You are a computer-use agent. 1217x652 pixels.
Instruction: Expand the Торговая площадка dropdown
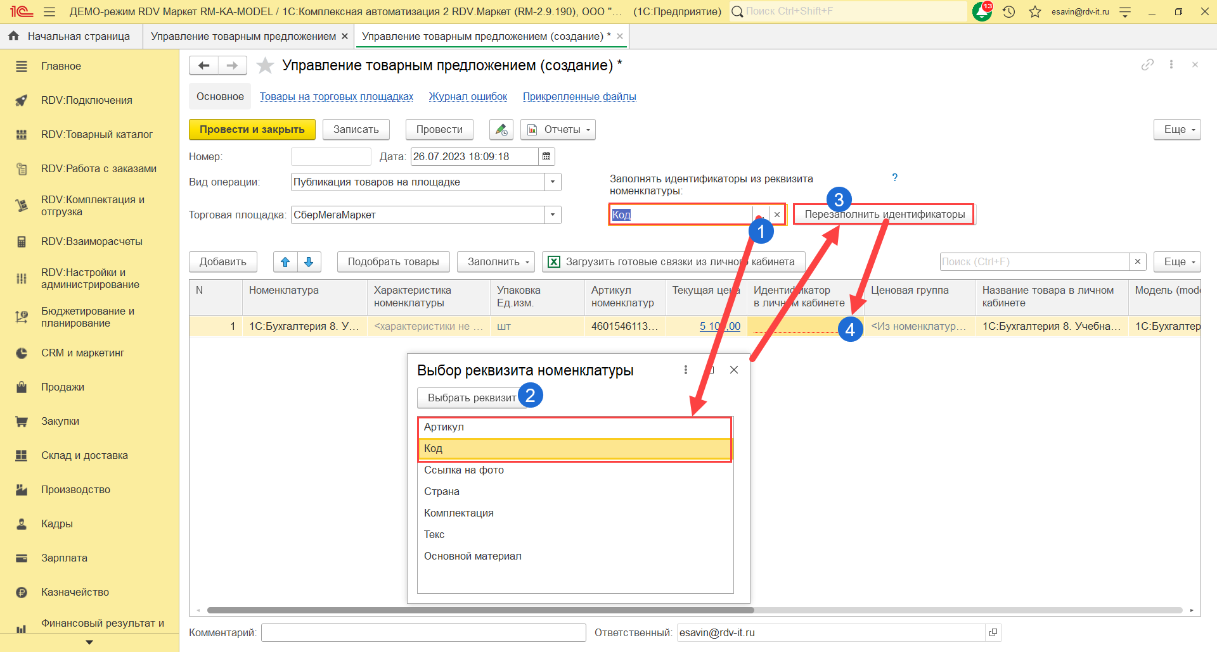[x=553, y=215]
